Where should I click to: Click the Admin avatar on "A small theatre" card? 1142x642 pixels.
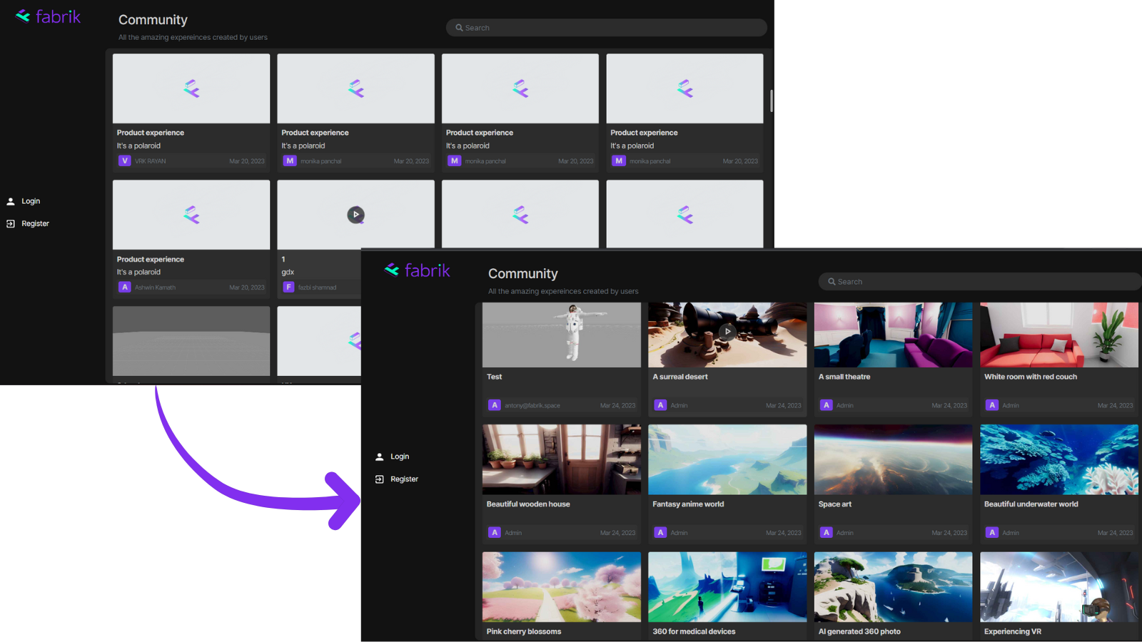click(827, 405)
